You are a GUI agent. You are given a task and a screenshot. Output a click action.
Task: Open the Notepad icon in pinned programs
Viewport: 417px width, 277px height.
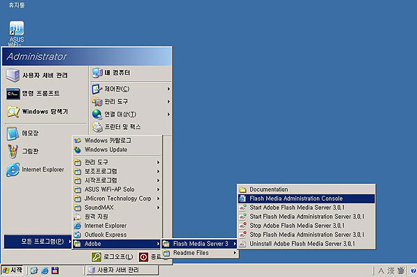(x=13, y=133)
